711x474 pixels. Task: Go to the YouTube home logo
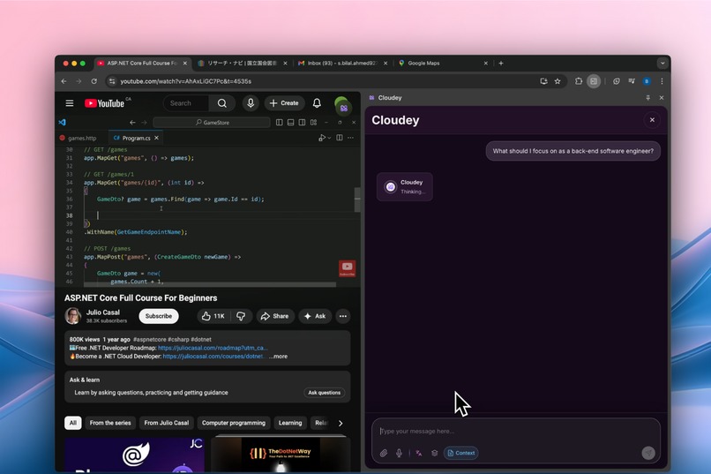[x=105, y=103]
